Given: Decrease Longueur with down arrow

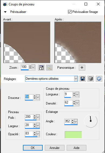Looking at the screenshot, I should click(x=74, y=95).
